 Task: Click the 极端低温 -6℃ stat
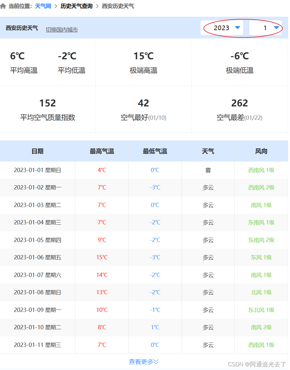[240, 63]
